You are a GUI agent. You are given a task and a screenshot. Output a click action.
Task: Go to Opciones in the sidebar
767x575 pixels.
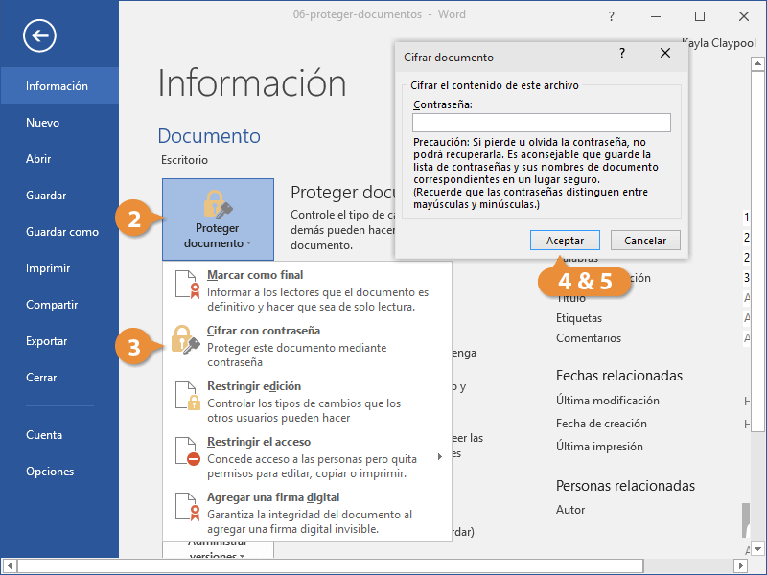pyautogui.click(x=50, y=471)
